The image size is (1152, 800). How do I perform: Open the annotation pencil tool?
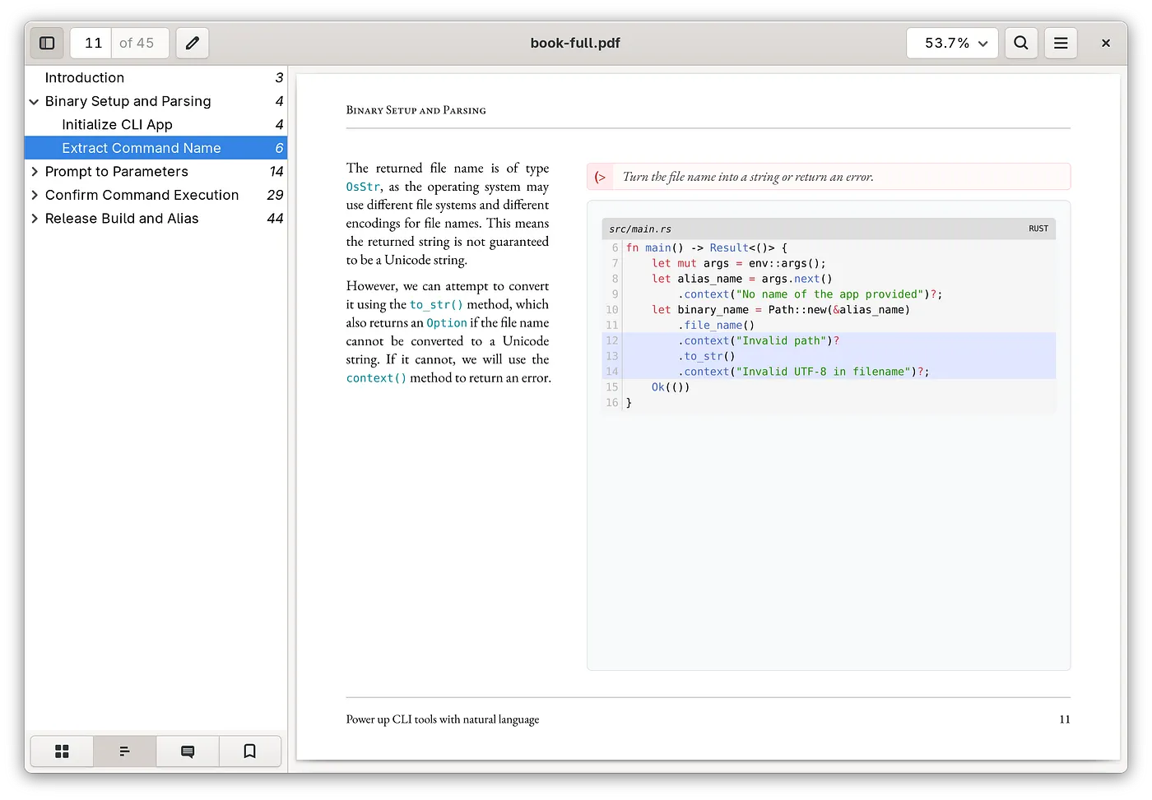[x=192, y=43]
